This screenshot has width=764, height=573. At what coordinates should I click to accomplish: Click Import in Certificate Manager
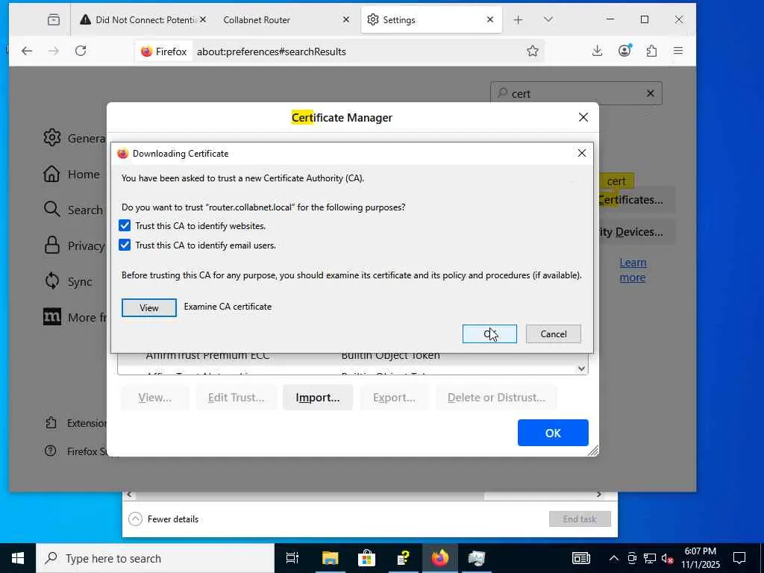[x=318, y=398]
